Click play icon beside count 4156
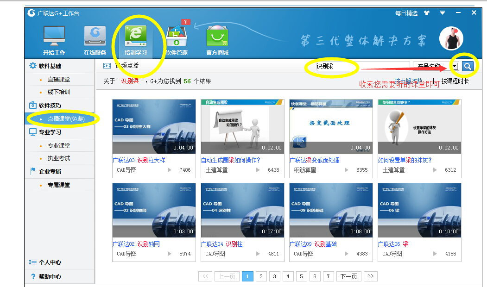Viewport: 487px width, 287px height. (x=435, y=254)
